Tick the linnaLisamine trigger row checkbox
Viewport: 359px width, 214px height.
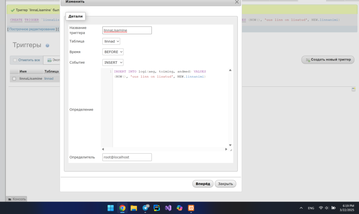pos(14,79)
